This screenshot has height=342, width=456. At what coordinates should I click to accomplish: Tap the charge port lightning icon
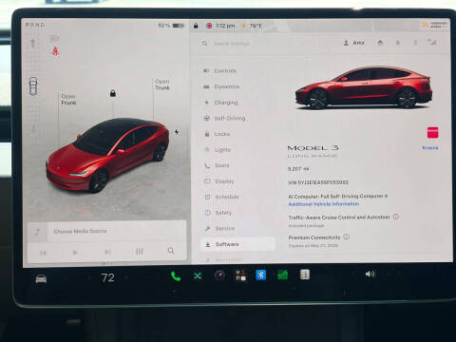(177, 132)
